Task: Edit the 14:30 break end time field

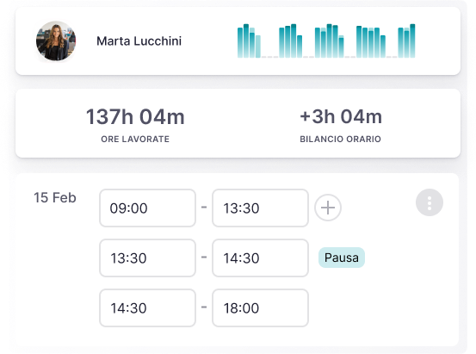Action: coord(261,258)
